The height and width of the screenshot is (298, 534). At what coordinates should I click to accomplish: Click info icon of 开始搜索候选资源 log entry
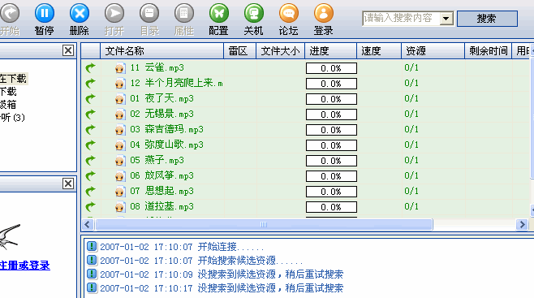point(92,260)
